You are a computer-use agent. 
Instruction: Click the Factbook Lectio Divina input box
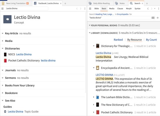tap(27, 8)
